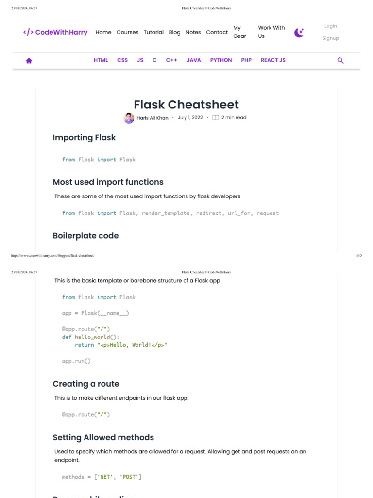373x498 pixels.
Task: Select the PYTHON category tab
Action: point(221,60)
